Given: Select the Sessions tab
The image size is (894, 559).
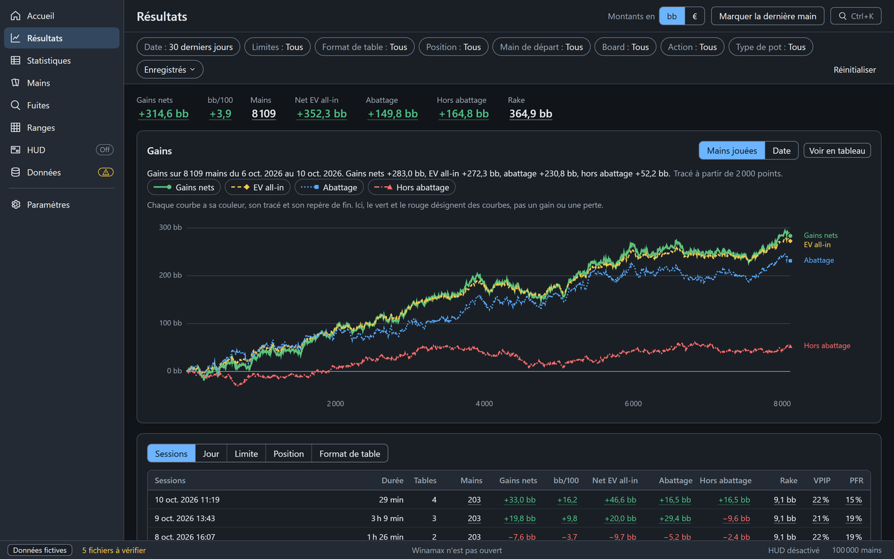Looking at the screenshot, I should click(x=171, y=453).
